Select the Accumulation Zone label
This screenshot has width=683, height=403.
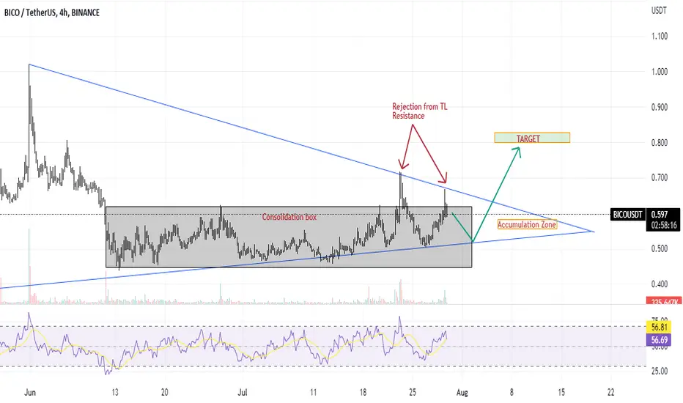527,225
